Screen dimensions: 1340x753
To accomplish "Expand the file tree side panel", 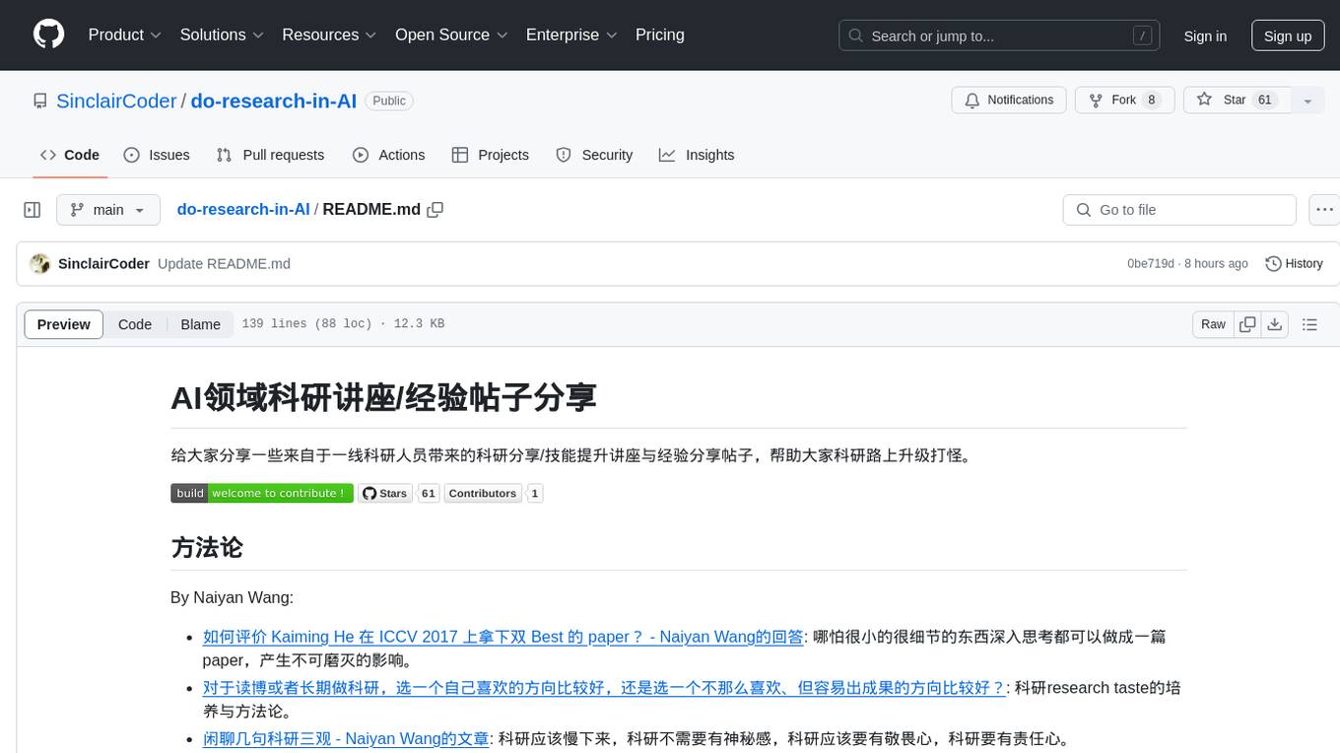I will (33, 210).
